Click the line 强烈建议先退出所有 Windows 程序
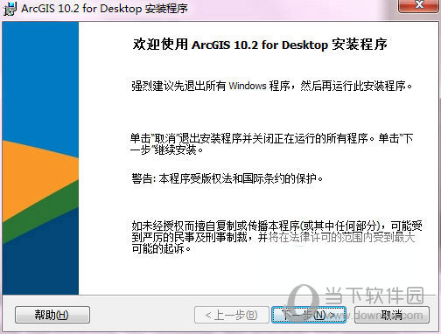Viewport: 441px width, 334px height. click(x=272, y=86)
